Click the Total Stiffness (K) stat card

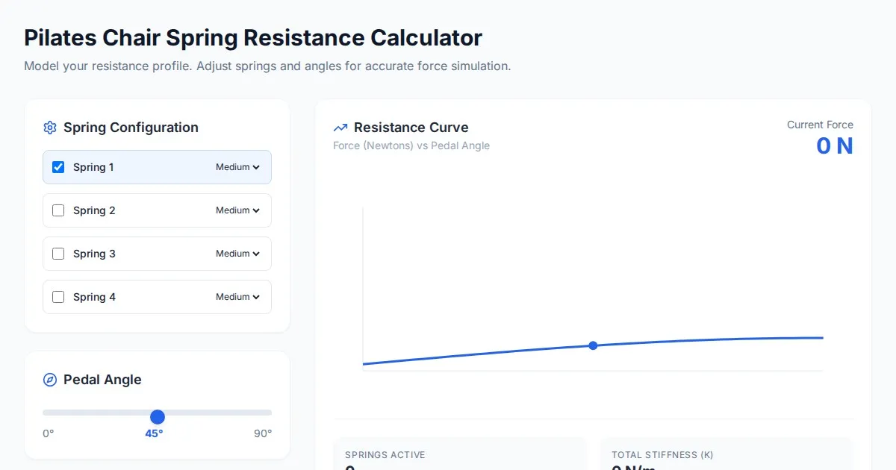pos(726,455)
